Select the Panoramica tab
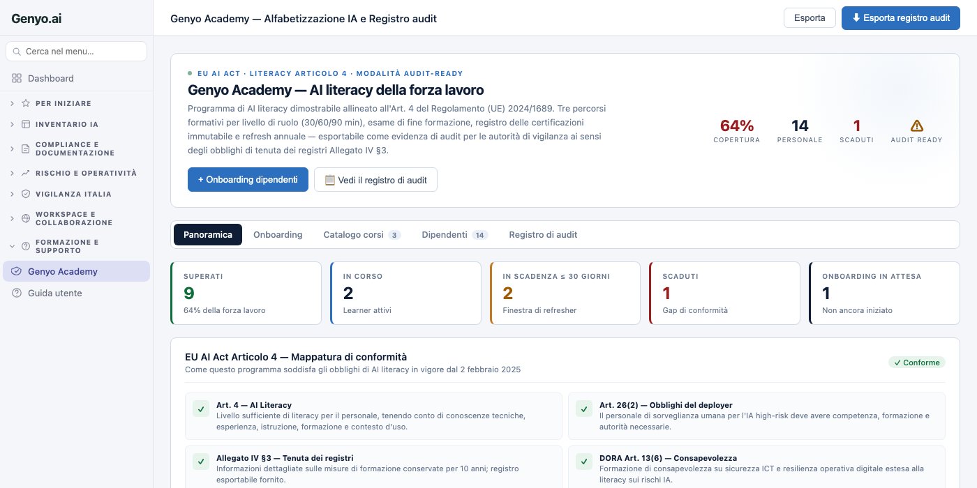Viewport: 977px width, 488px height. [208, 235]
